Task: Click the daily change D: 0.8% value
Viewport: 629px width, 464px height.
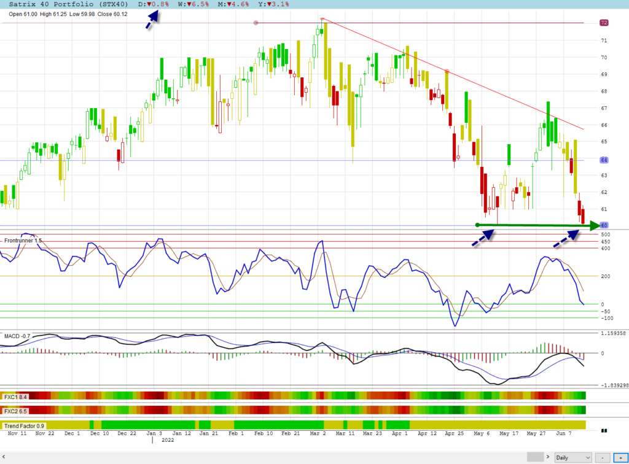Action: 154,4
